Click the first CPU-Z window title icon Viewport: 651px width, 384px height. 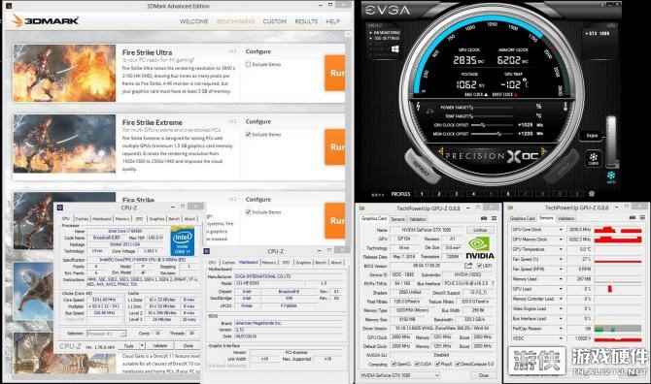[60, 208]
